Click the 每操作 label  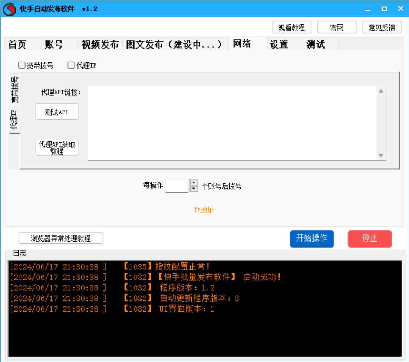[x=153, y=185]
